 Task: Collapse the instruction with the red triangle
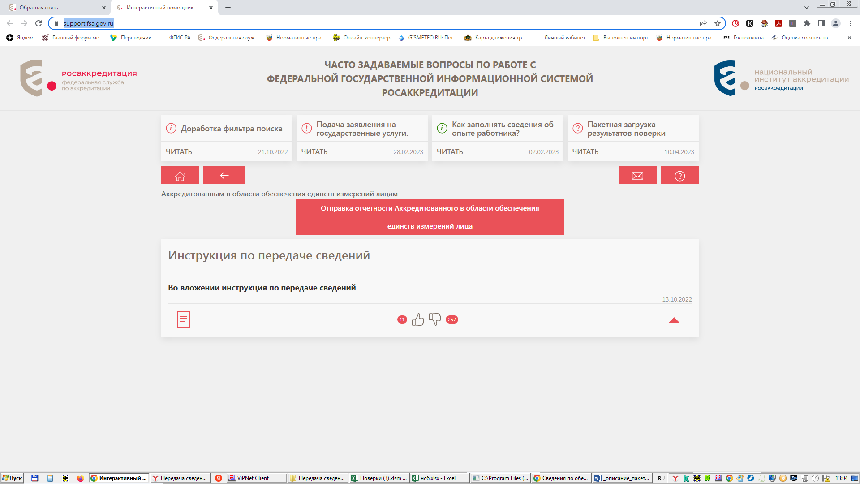[x=674, y=320]
